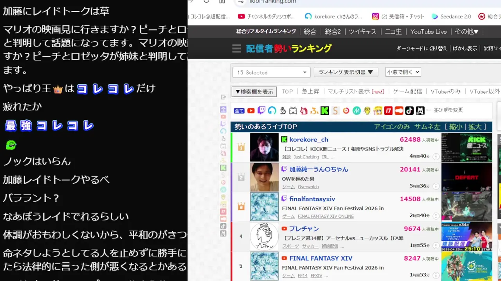
Task: Open the hamburger menu beside site logo
Action: pyautogui.click(x=236, y=48)
